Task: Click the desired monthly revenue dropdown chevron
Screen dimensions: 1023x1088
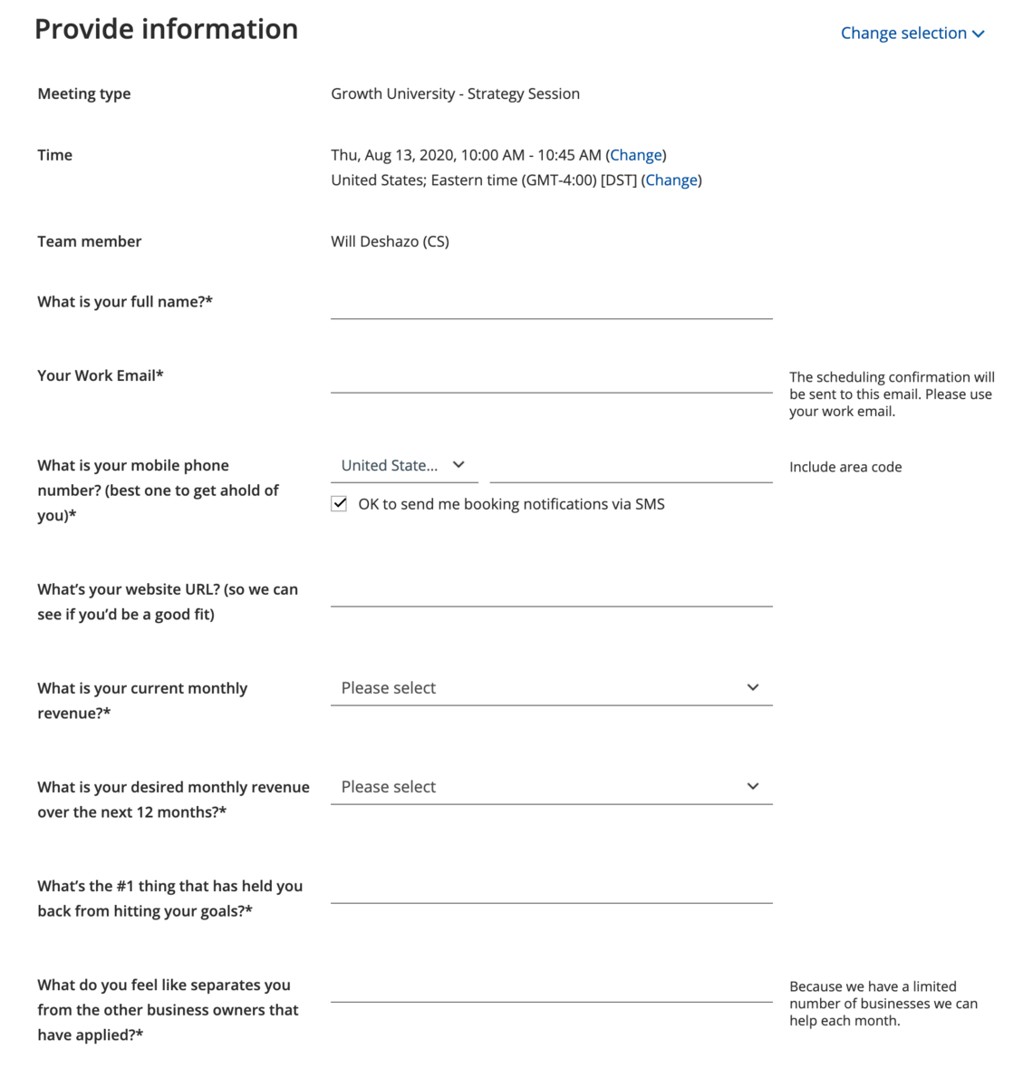Action: point(753,786)
